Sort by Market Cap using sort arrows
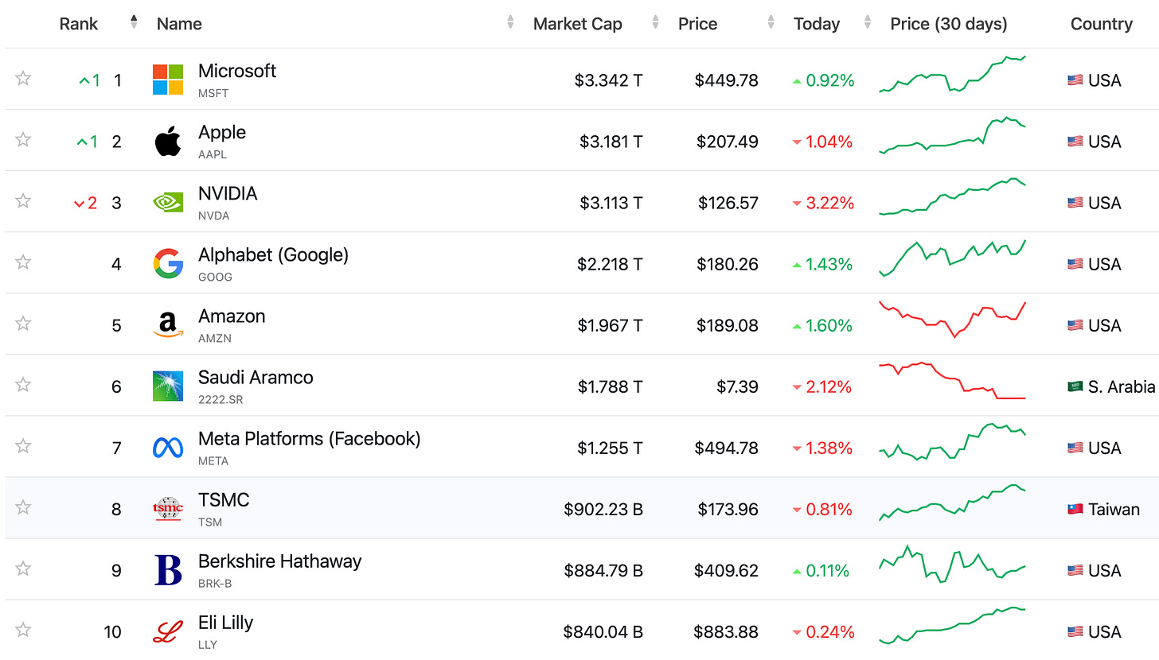The height and width of the screenshot is (660, 1159). pos(655,23)
